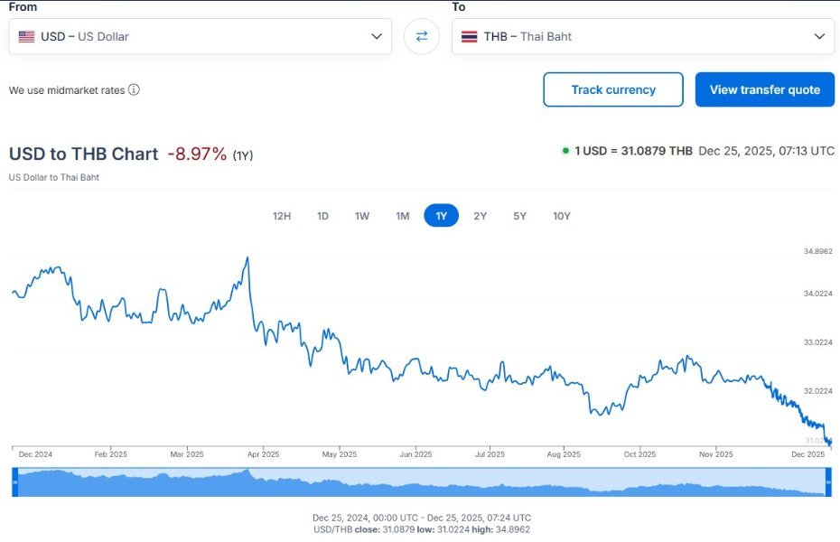
Task: Select the 1D time range
Action: point(322,216)
